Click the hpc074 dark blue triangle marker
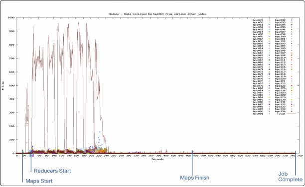Viewport: 305px width, 187px height. pos(270,74)
